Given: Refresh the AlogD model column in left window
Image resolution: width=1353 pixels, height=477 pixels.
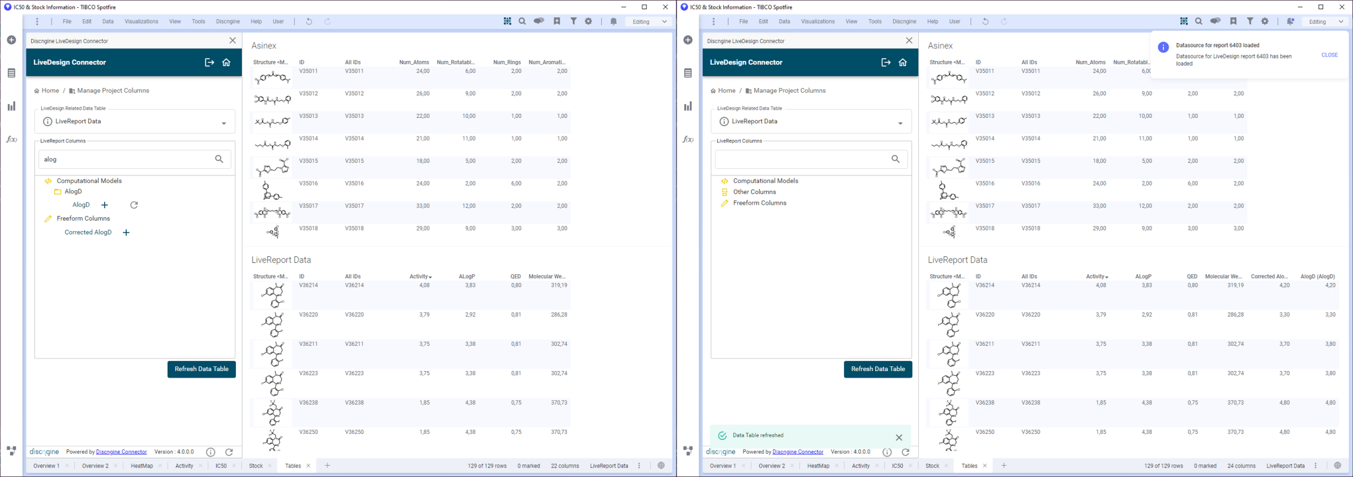Looking at the screenshot, I should pyautogui.click(x=134, y=205).
